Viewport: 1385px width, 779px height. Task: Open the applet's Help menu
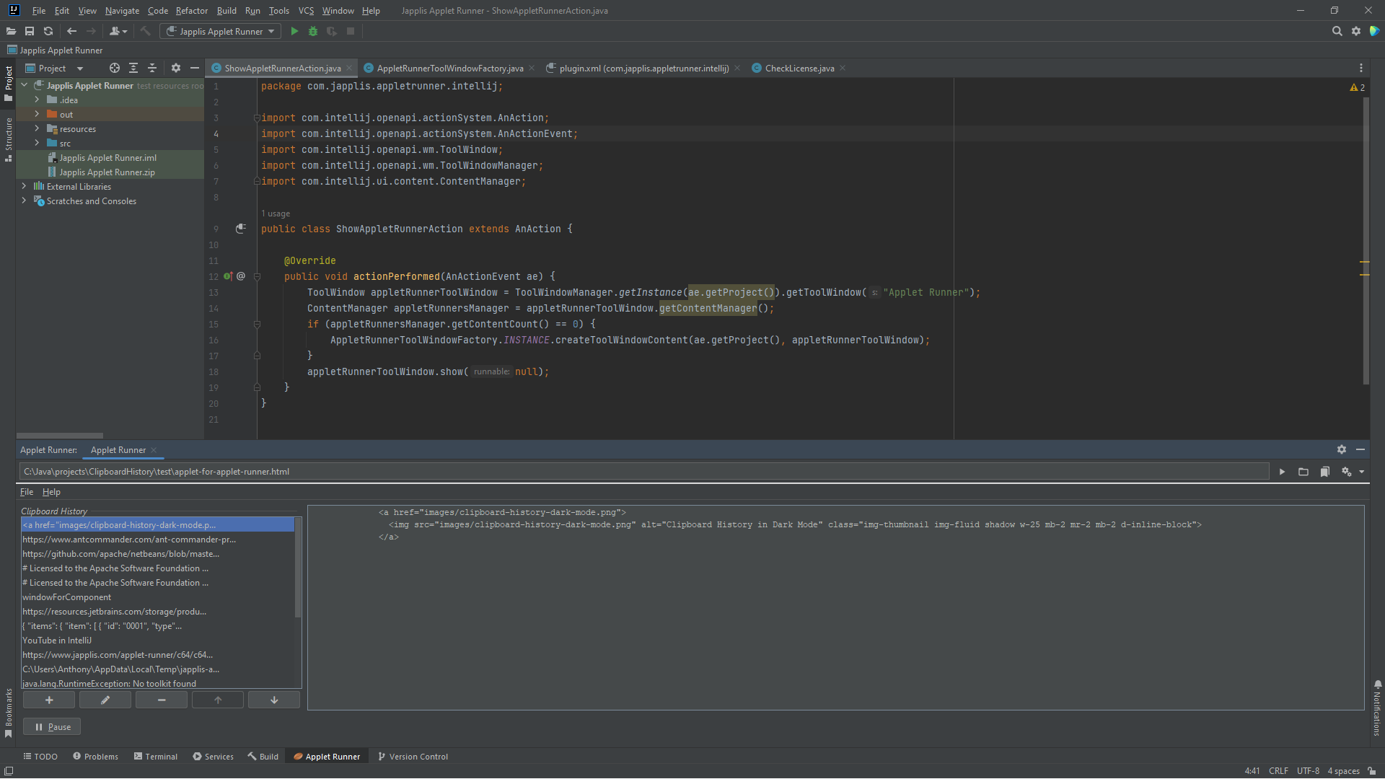click(51, 492)
